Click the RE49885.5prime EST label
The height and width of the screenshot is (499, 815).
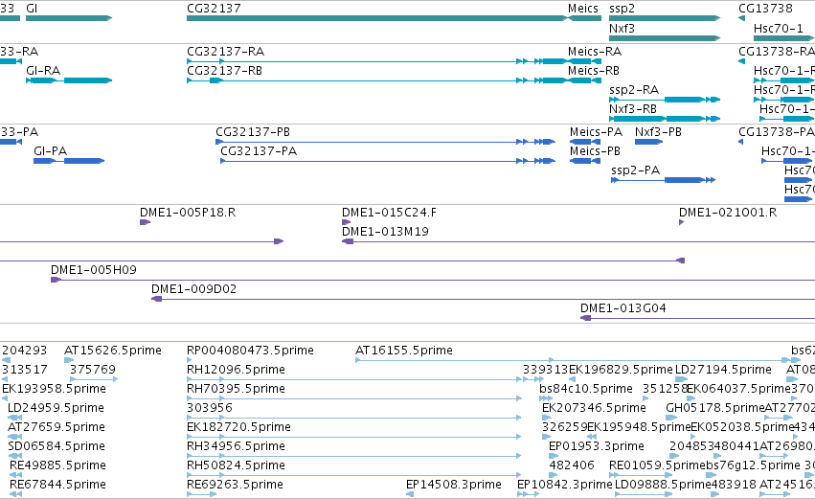[57, 465]
